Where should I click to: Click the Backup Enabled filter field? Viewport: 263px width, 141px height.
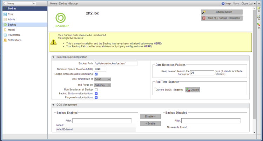(102, 121)
